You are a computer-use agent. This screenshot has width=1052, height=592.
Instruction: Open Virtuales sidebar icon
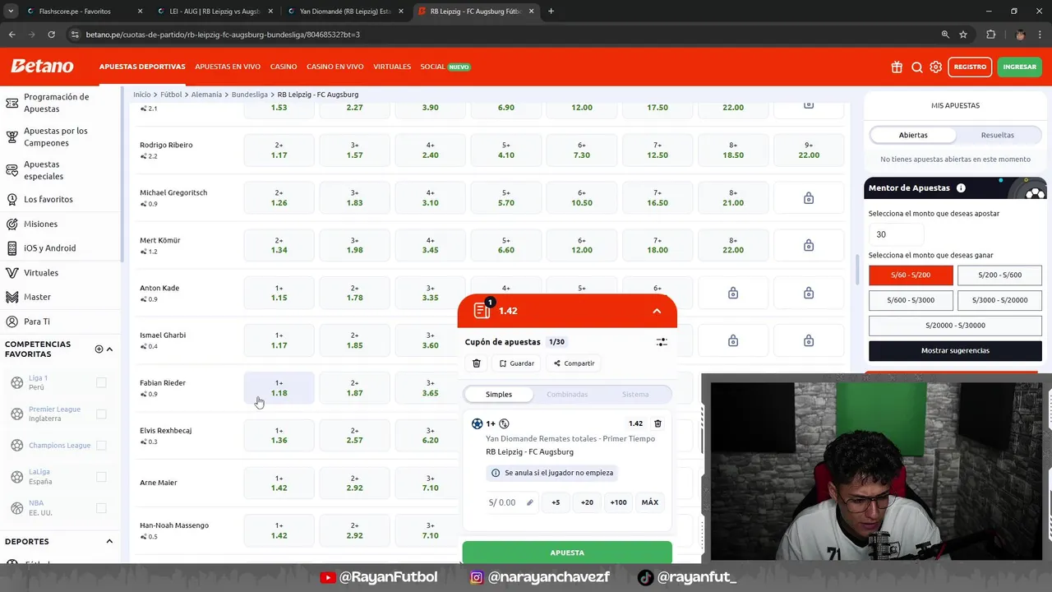[12, 273]
